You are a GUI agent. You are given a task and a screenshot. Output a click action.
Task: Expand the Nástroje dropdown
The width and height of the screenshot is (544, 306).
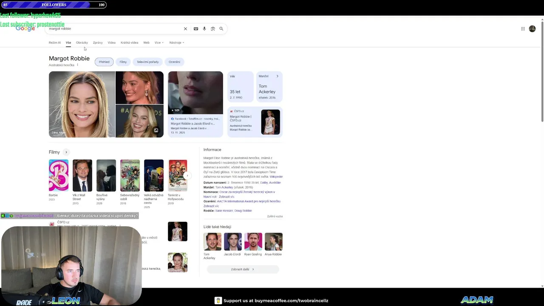point(176,42)
